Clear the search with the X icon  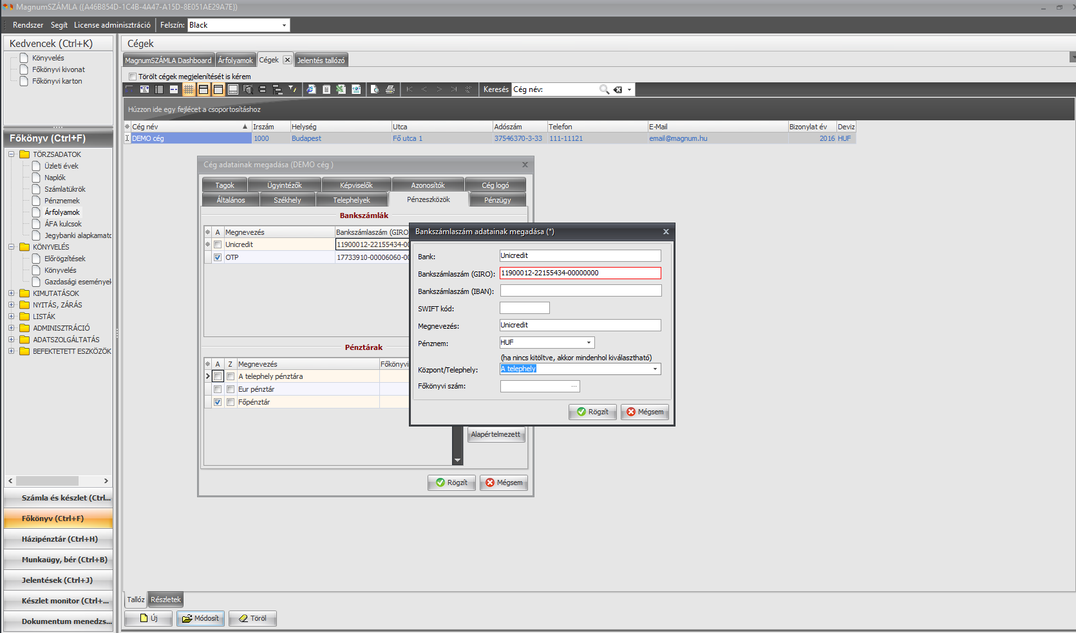click(618, 89)
